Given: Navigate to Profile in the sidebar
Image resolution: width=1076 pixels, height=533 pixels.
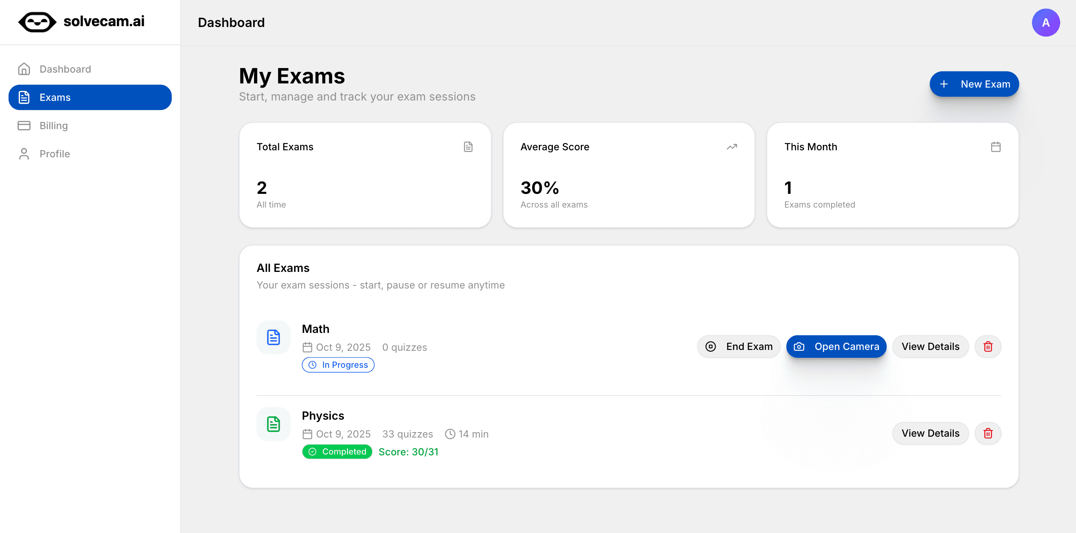Looking at the screenshot, I should pos(54,154).
